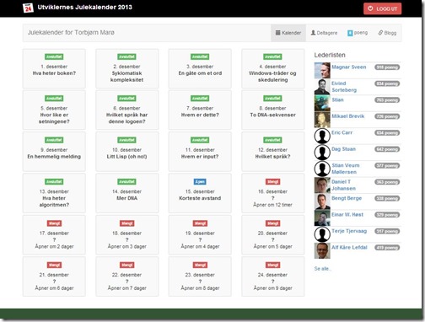Click the locked 16. desember card
Image resolution: width=425 pixels, height=322 pixels.
click(x=272, y=193)
